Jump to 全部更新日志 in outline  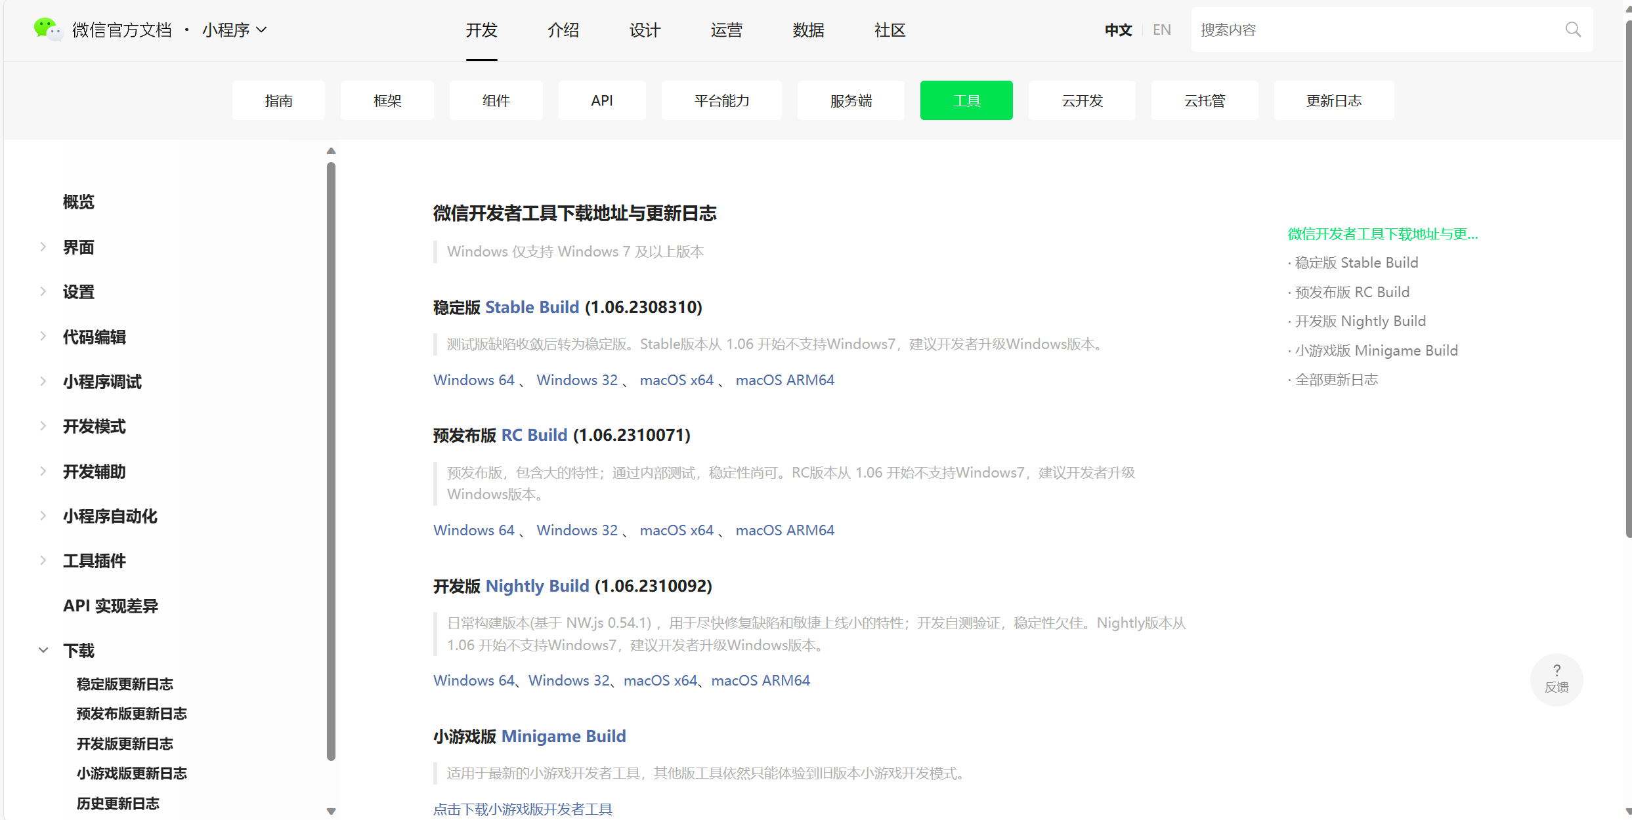(1336, 379)
